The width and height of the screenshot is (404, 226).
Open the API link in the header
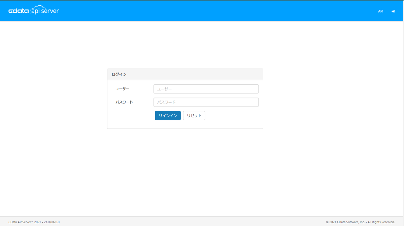(380, 11)
